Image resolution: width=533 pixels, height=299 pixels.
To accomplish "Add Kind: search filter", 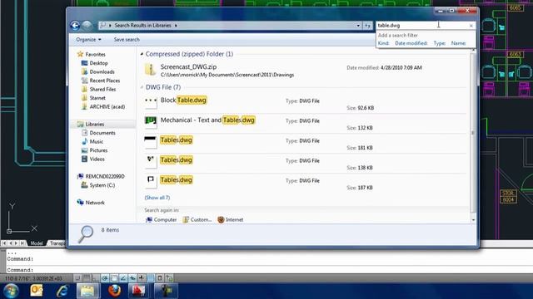I will (383, 43).
